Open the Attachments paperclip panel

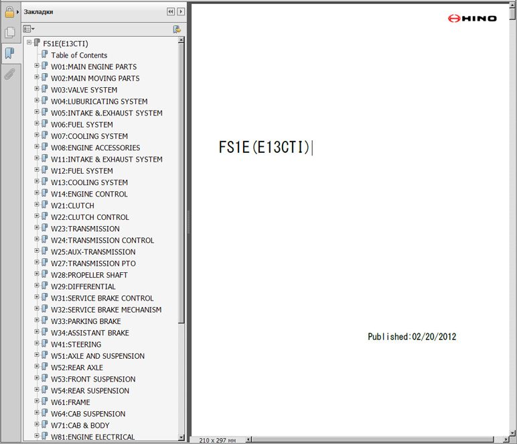click(x=9, y=74)
